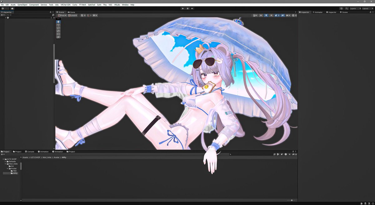Image resolution: width=375 pixels, height=205 pixels.
Task: Switch to the Animator tab
Action: 317,12
